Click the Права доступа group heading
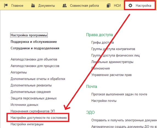Viewport: 157px width, 128px height. coord(100,35)
